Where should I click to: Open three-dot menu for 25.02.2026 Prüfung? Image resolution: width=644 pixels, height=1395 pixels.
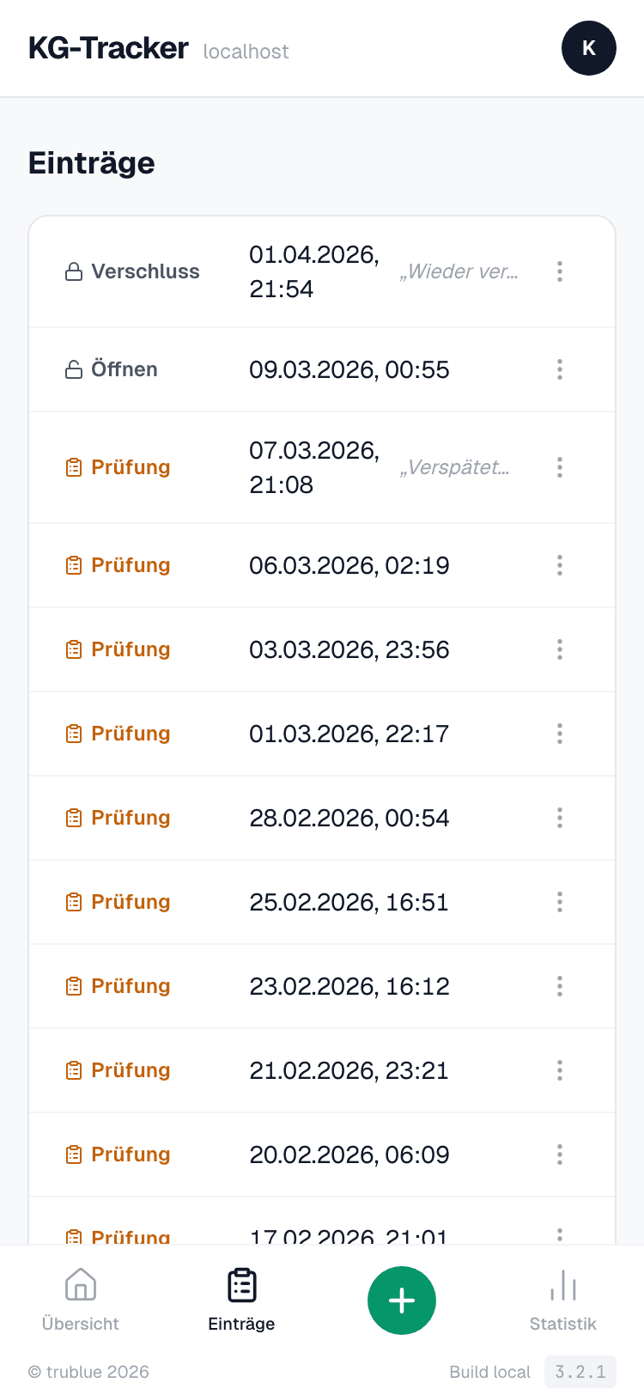coord(560,902)
